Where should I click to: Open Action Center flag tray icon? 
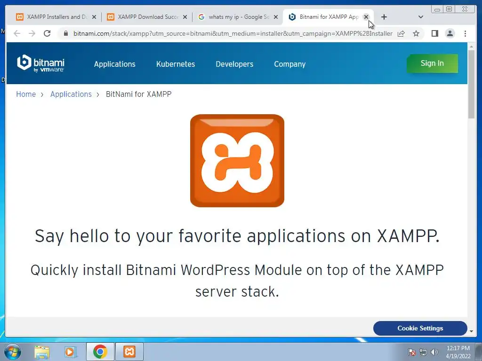(x=412, y=352)
